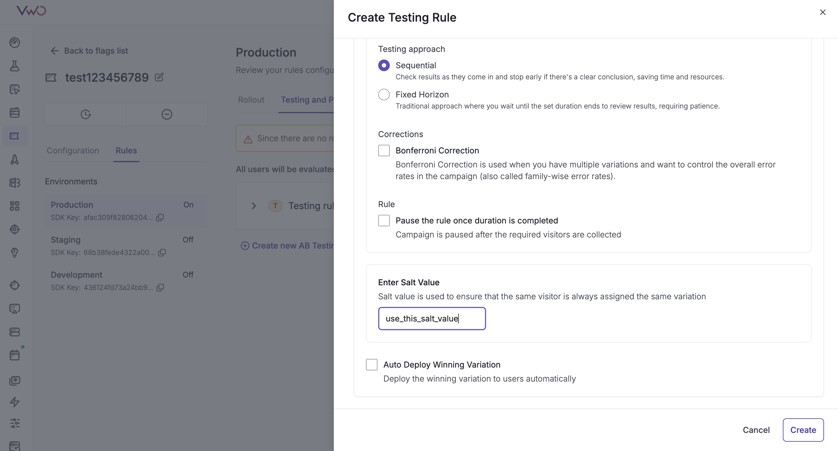
Task: Switch to the Rules tab
Action: (126, 151)
